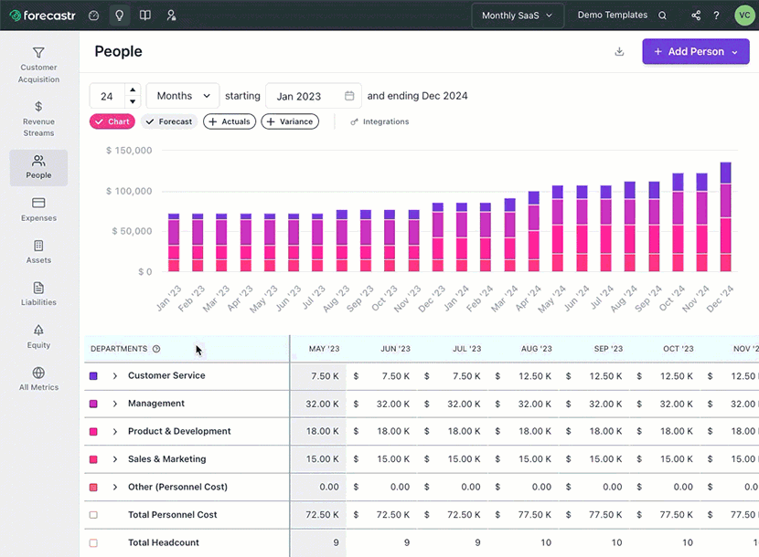The image size is (759, 557).
Task: Open the lightbulb insights icon in top navbar
Action: pyautogui.click(x=119, y=15)
